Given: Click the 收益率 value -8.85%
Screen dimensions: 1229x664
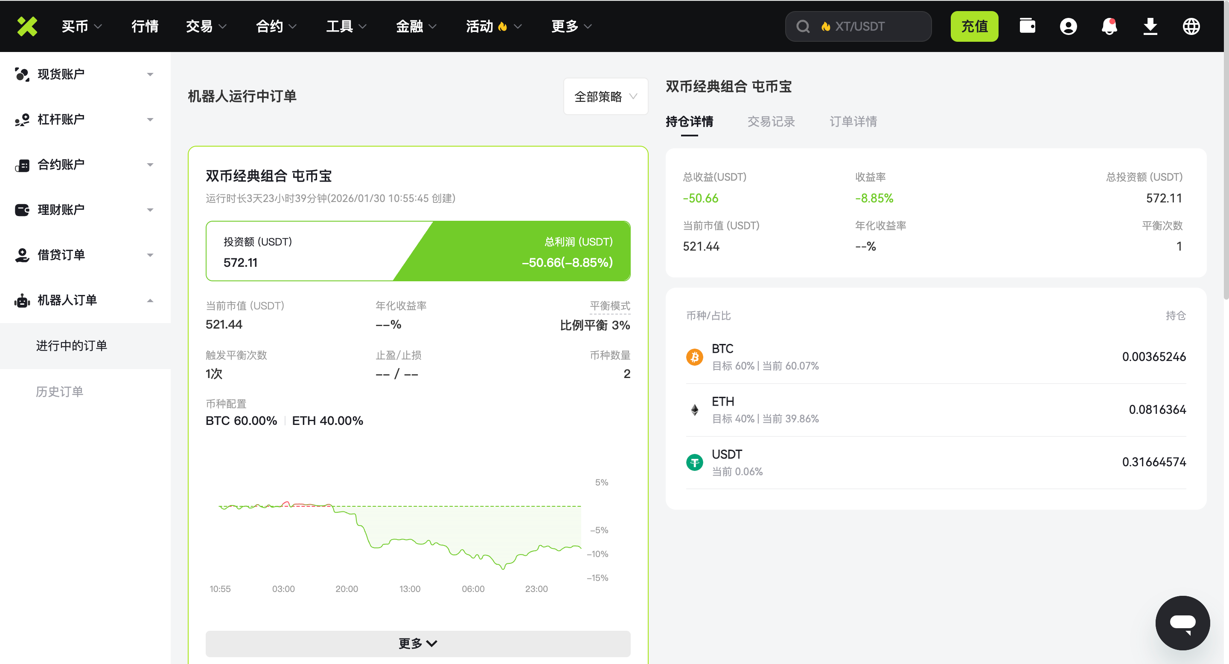Looking at the screenshot, I should (874, 198).
